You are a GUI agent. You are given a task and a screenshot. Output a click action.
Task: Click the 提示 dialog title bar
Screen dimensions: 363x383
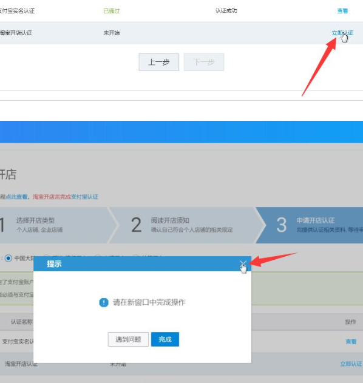pos(143,263)
